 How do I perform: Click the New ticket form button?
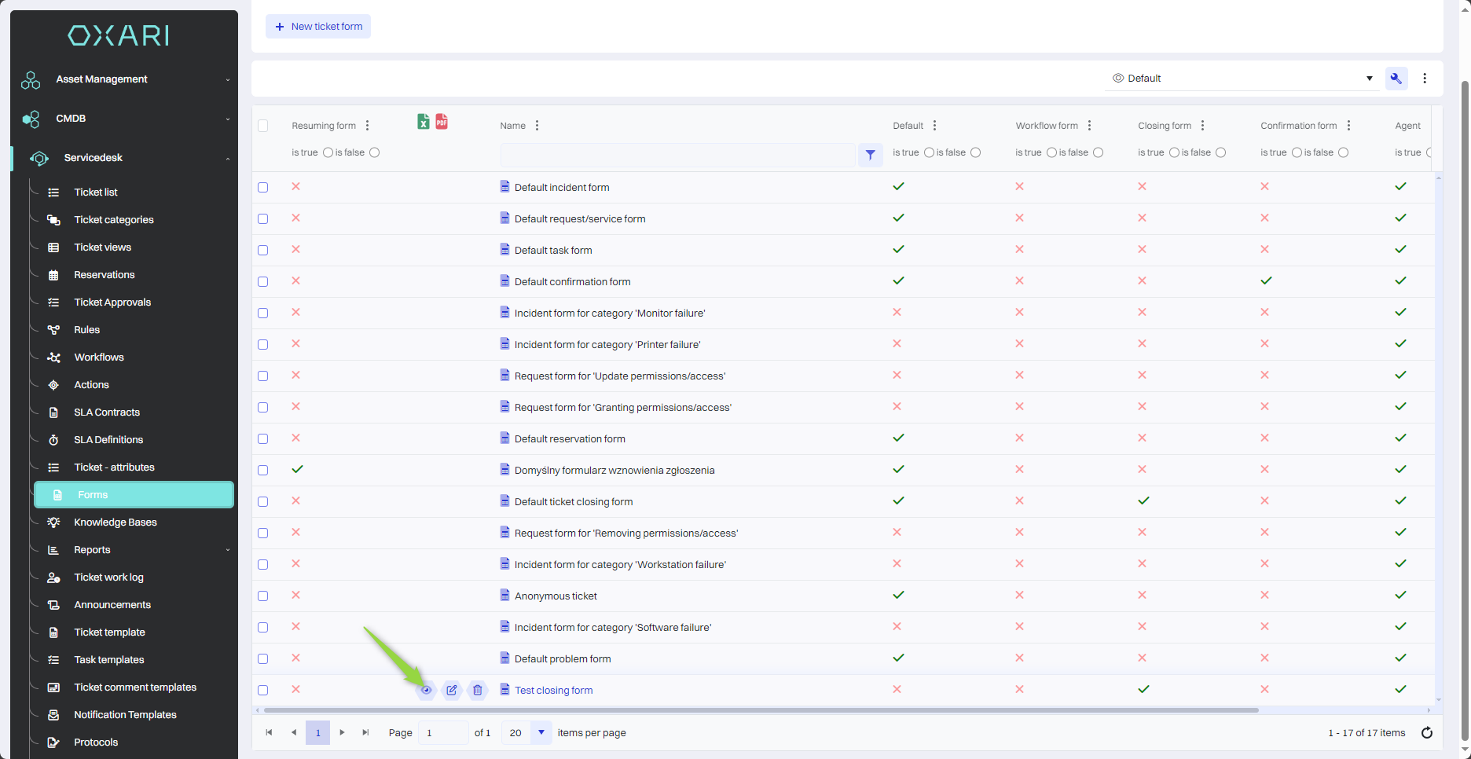(x=318, y=27)
